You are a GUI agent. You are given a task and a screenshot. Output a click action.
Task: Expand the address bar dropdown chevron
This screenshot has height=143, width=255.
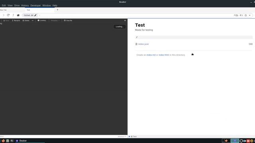250,15
